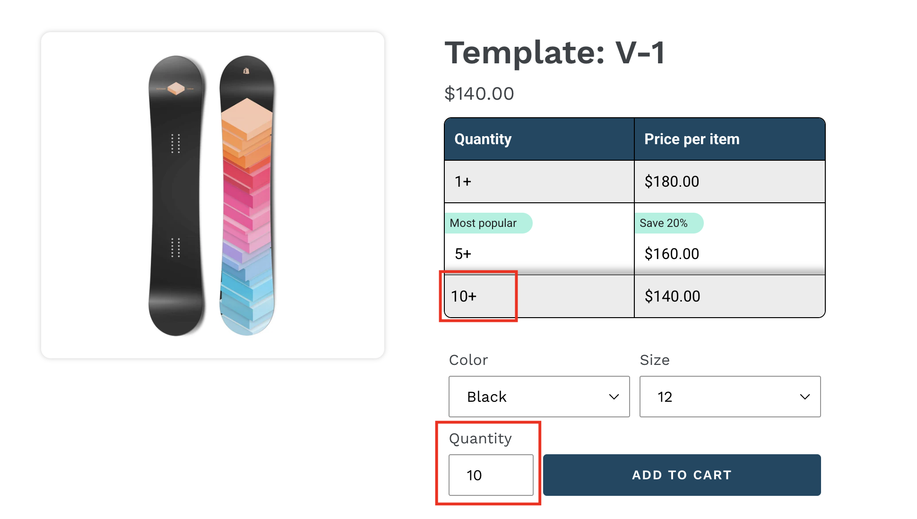Click the Add to Cart button
The width and height of the screenshot is (917, 519).
(x=682, y=475)
